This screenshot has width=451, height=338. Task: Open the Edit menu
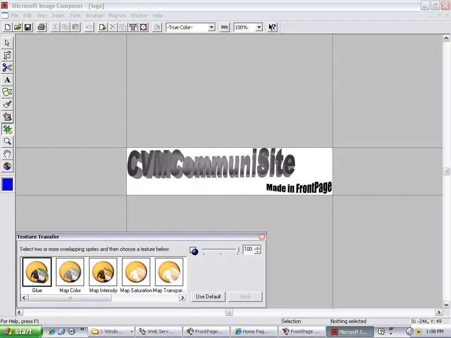tap(27, 15)
